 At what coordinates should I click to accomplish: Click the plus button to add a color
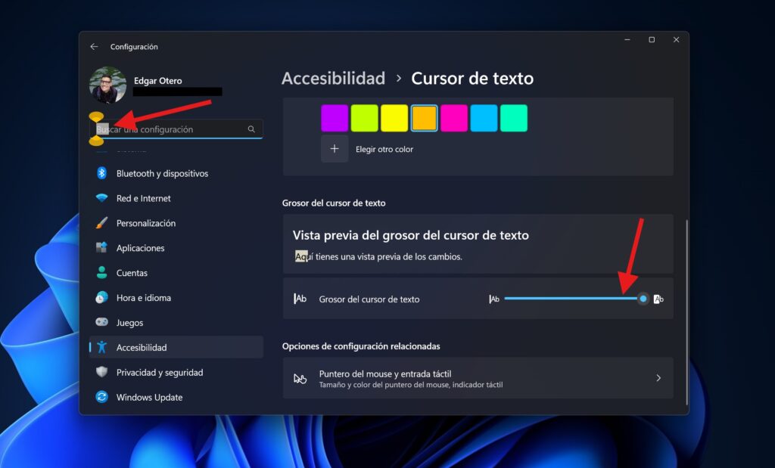[335, 149]
